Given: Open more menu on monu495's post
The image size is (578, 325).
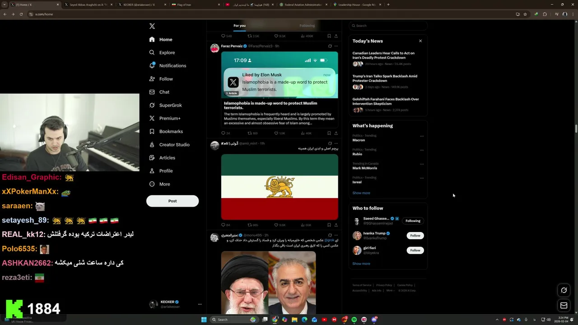Looking at the screenshot, I should coord(336,235).
